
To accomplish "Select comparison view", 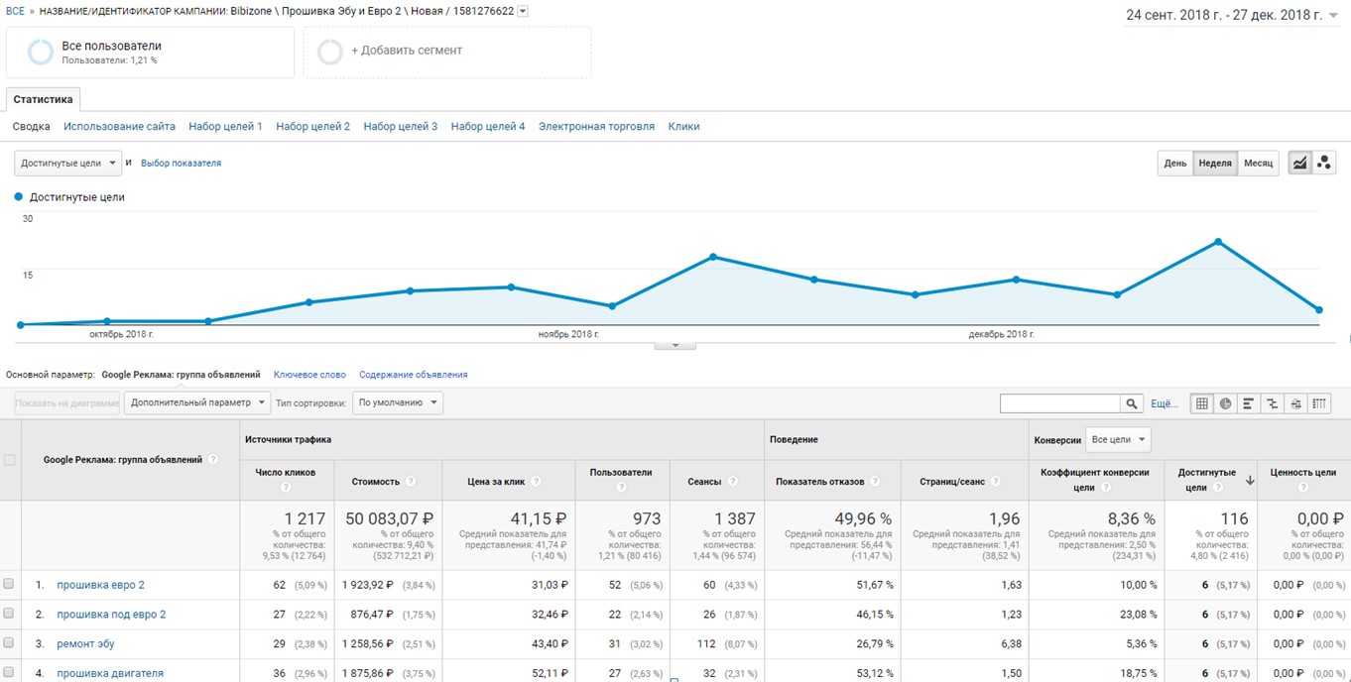I will 1272,403.
